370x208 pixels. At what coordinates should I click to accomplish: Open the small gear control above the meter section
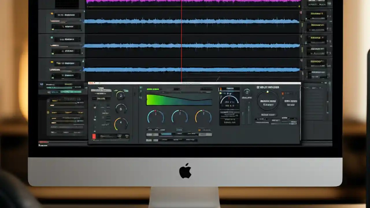pyautogui.click(x=247, y=92)
